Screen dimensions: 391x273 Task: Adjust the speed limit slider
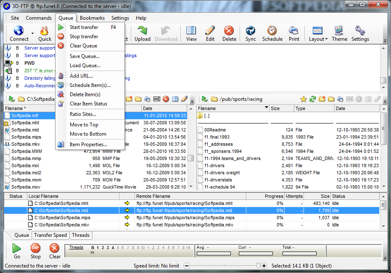coord(258,266)
